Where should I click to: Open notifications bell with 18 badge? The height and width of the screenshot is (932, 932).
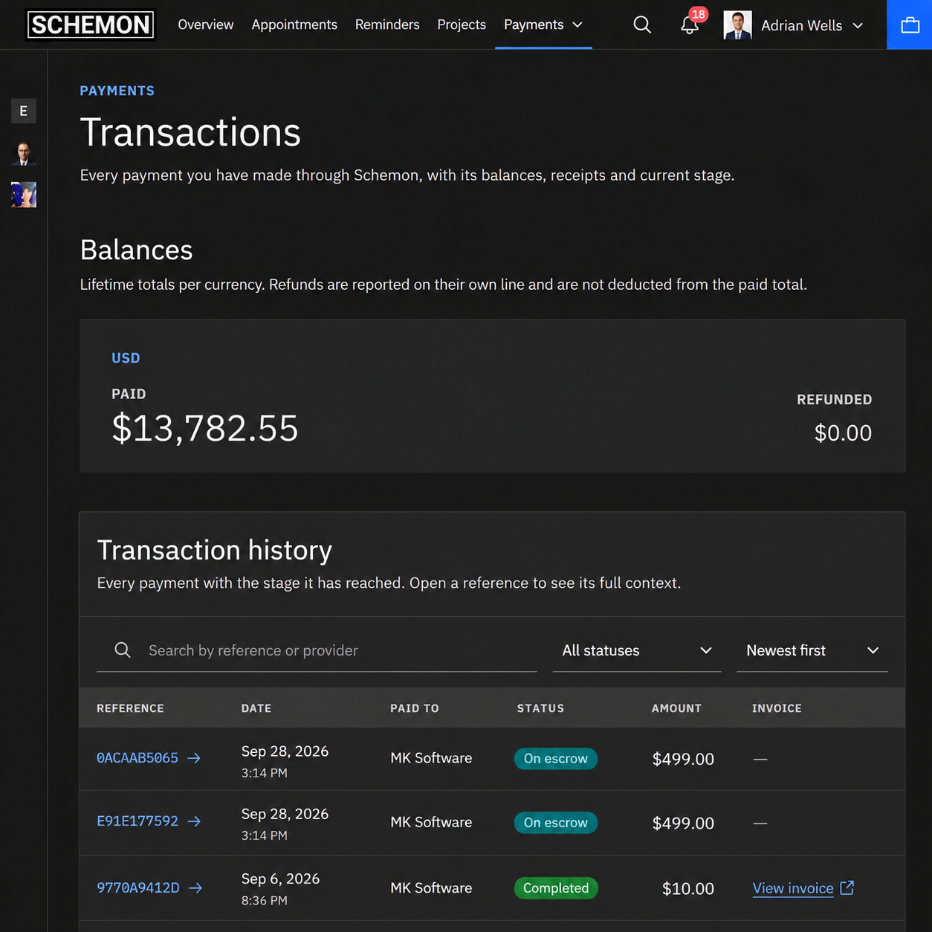coord(690,25)
